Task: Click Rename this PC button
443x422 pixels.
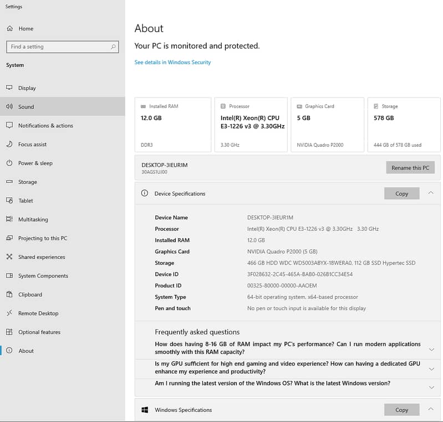Action: tap(410, 168)
